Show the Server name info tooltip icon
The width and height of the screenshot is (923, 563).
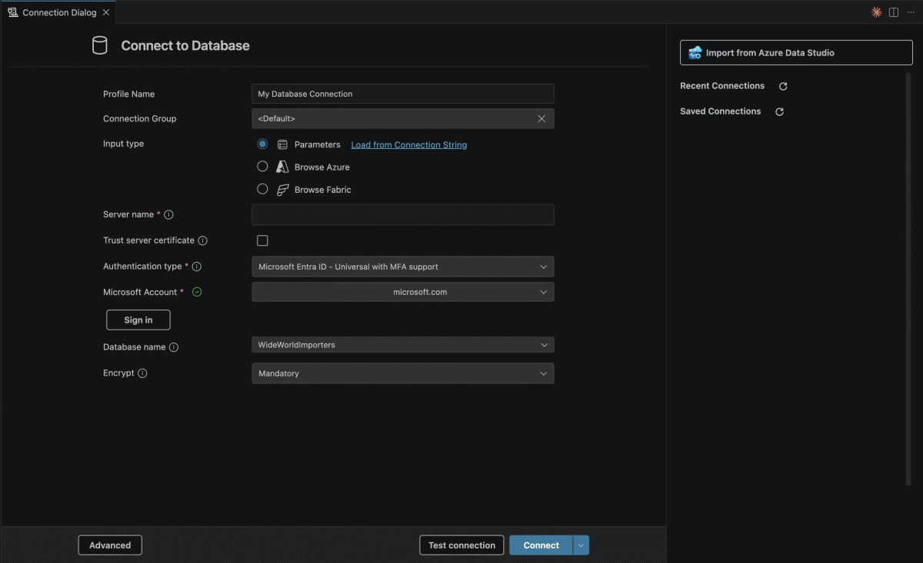coord(168,215)
